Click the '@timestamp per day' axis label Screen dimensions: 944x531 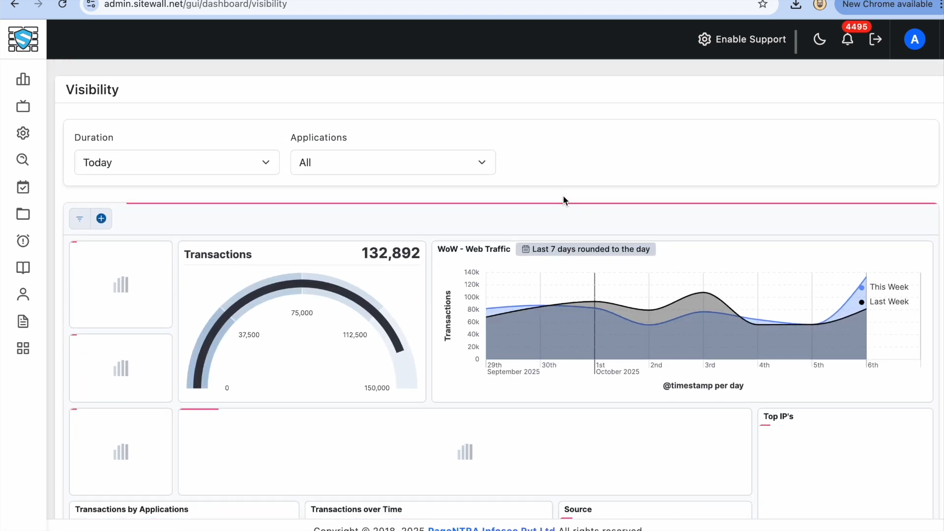point(703,386)
